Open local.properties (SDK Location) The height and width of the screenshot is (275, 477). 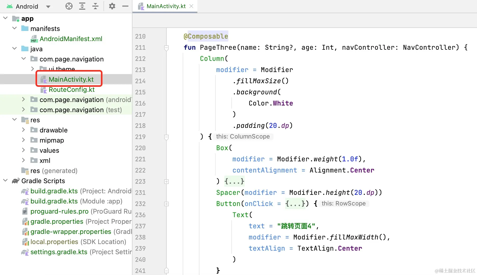[78, 242]
